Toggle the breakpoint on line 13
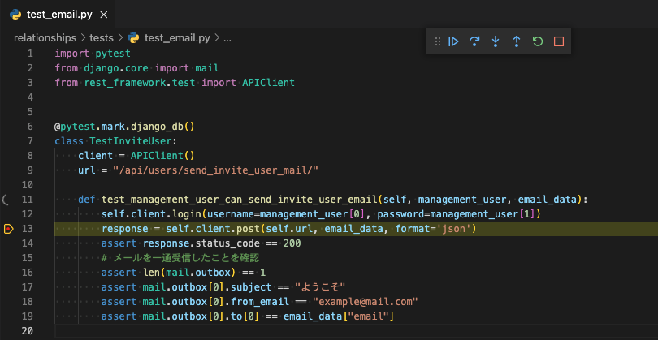Image resolution: width=658 pixels, height=340 pixels. (8, 229)
